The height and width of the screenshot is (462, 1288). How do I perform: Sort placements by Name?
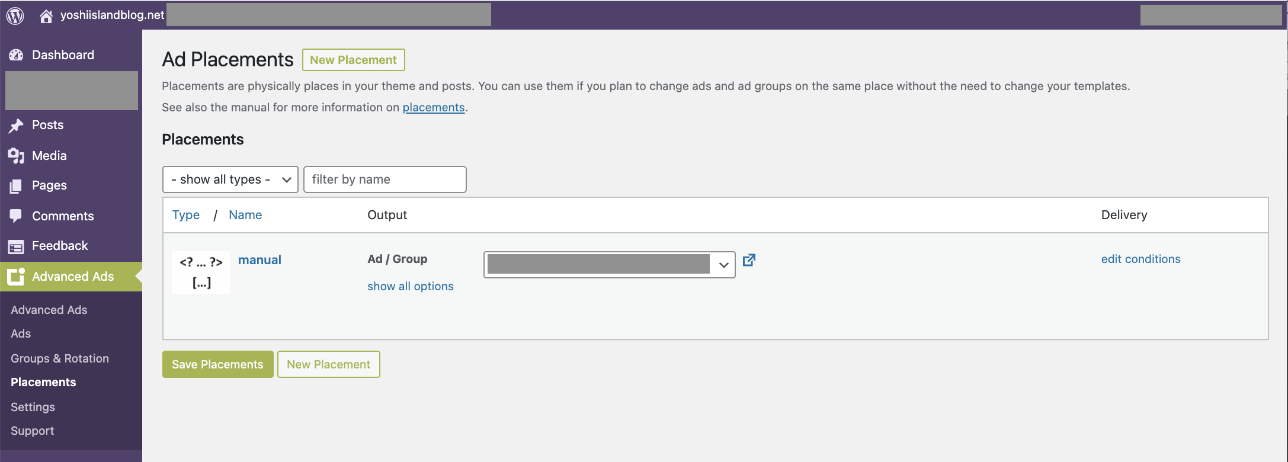click(245, 215)
